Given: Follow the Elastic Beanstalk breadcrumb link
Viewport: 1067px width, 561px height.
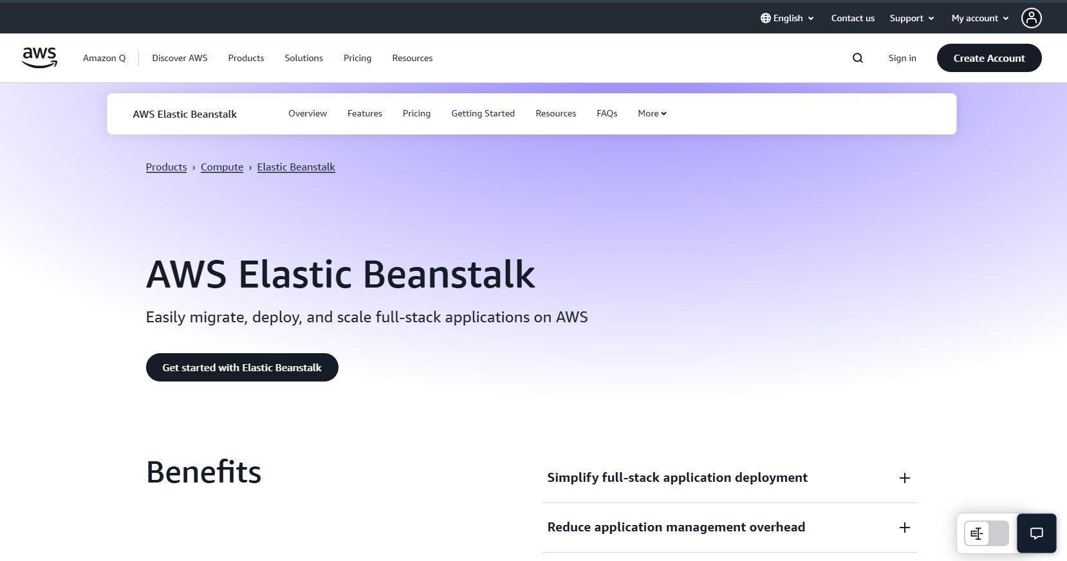Looking at the screenshot, I should pos(296,167).
